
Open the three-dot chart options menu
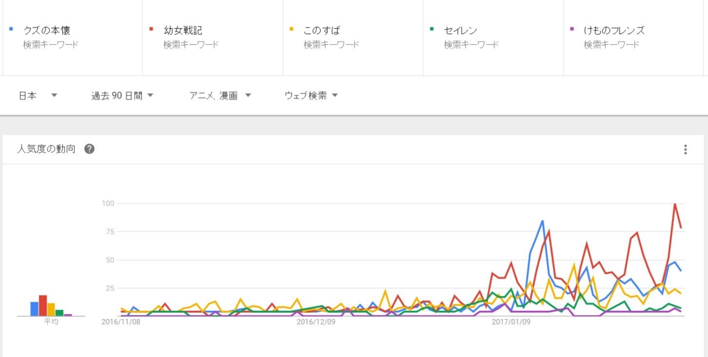(685, 150)
